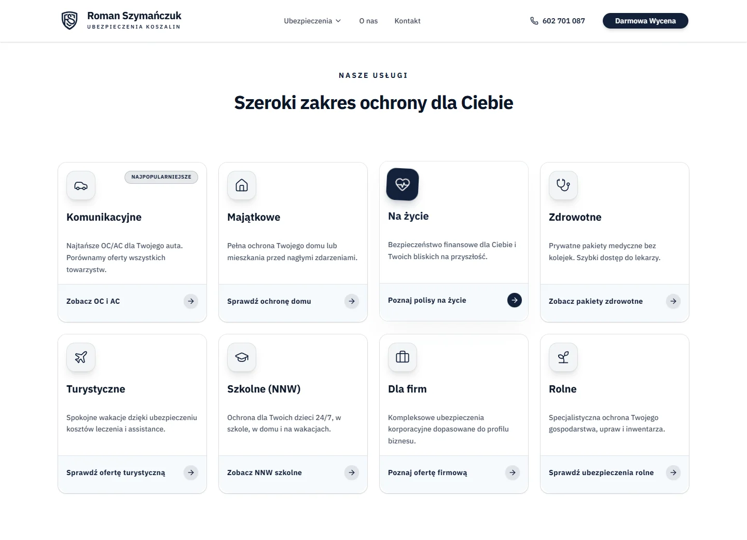Image resolution: width=747 pixels, height=540 pixels.
Task: Click the briefcase icon on Dla firm card
Action: point(403,357)
